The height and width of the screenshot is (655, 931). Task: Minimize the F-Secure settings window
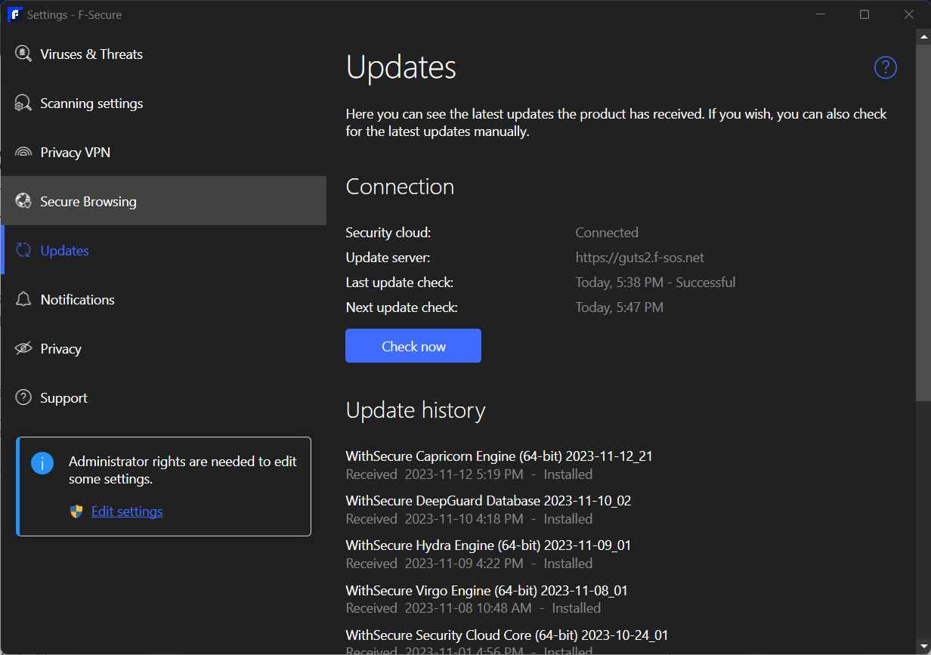pos(820,14)
